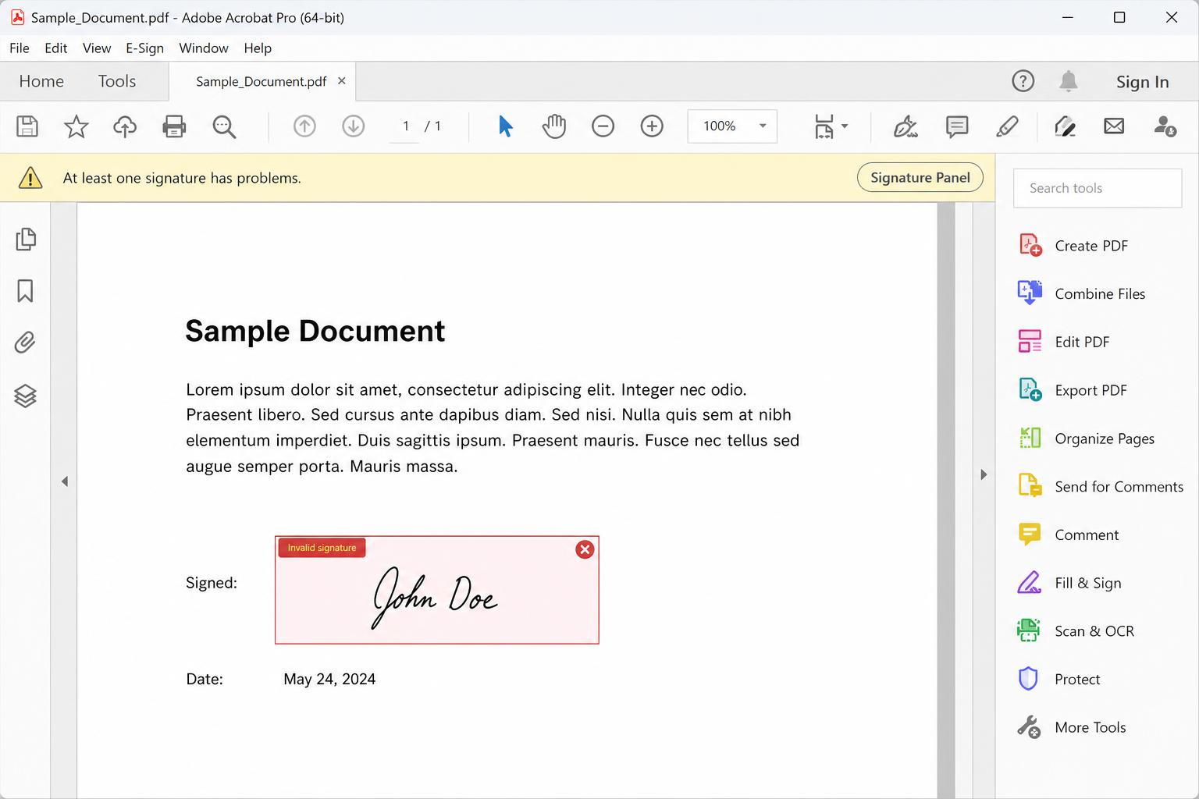
Task: Zoom out with the minus button
Action: tap(603, 126)
